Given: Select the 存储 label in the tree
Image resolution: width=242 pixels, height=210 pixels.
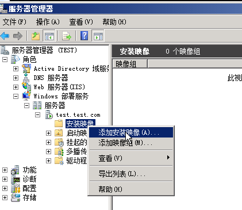Looking at the screenshot, I should click(29, 197).
